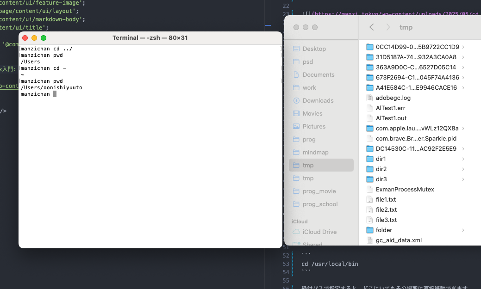Click the com.brave Sparkle.pid file icon
481x289 pixels.
(370, 139)
